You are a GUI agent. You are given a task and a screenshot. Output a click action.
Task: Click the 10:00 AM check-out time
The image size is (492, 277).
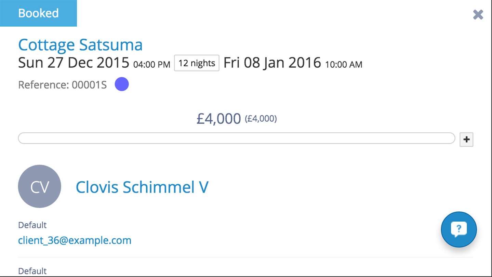coord(343,64)
